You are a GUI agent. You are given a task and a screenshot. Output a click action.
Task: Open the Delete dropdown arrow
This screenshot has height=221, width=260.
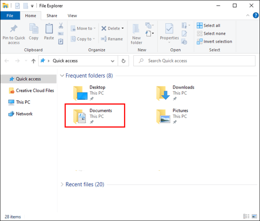coord(122,28)
